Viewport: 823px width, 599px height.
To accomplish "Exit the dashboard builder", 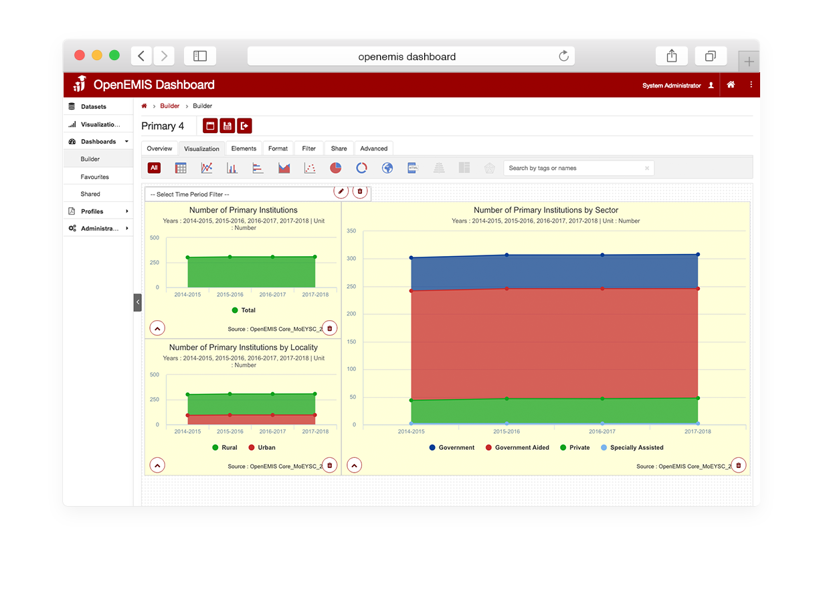I will (244, 126).
